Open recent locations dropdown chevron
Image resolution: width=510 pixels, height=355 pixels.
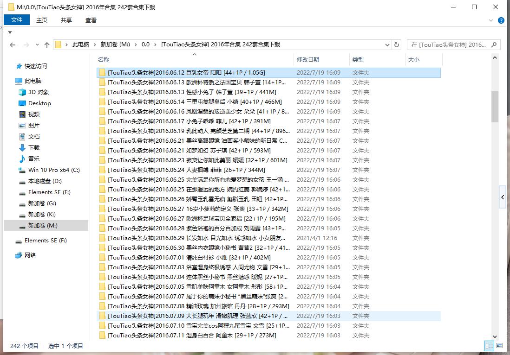pos(38,45)
